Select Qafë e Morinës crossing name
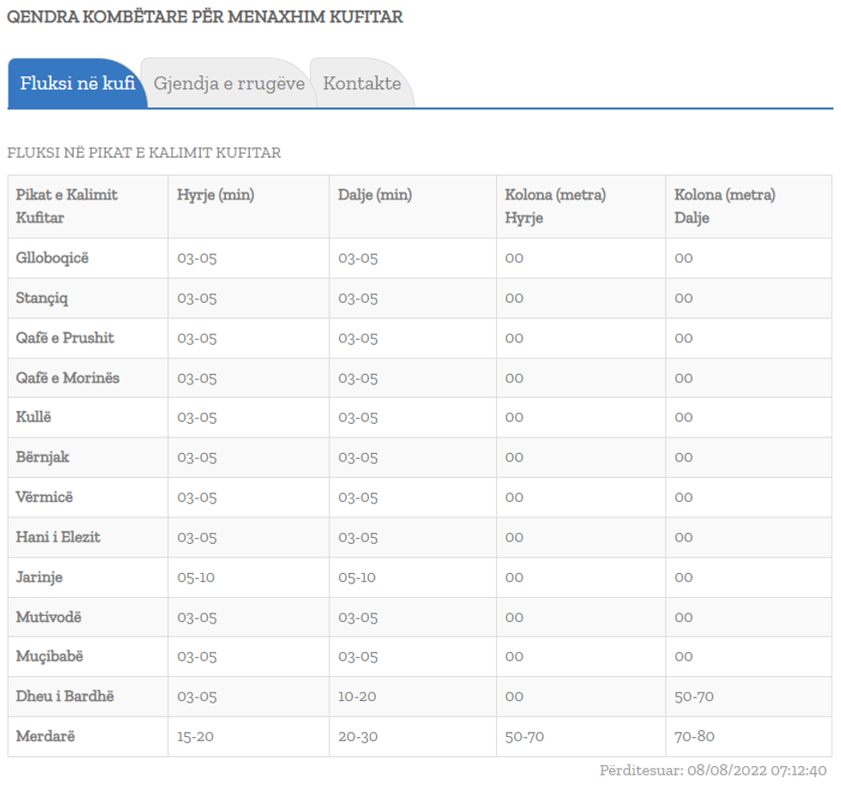 tap(68, 378)
